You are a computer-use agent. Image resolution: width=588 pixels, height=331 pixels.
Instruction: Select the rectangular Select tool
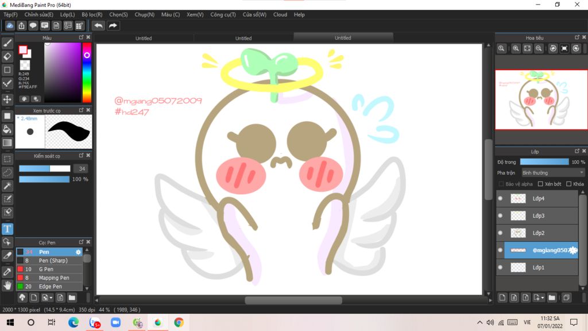pos(7,159)
